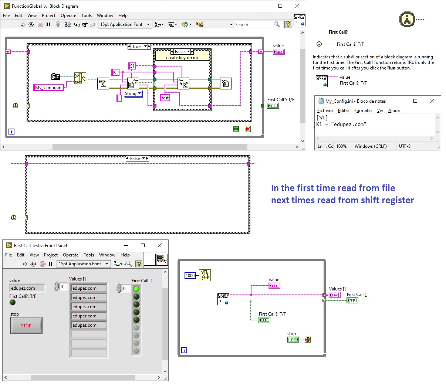Select the Clean Up Diagram broom icon
This screenshot has height=388, width=446.
(200, 24)
